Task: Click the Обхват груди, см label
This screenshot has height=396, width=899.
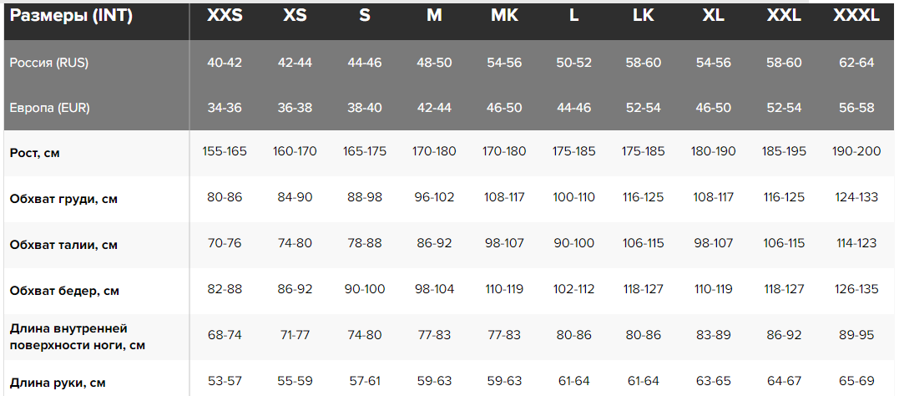Action: pyautogui.click(x=64, y=199)
